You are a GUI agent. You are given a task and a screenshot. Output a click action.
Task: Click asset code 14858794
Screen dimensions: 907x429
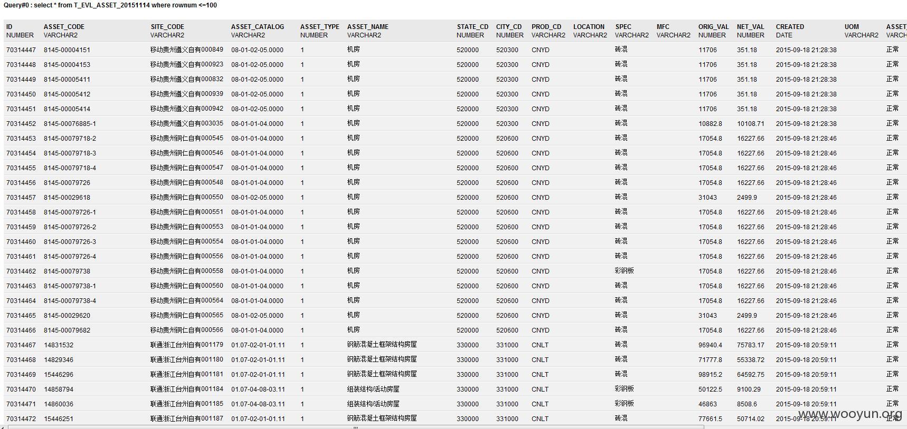[59, 389]
